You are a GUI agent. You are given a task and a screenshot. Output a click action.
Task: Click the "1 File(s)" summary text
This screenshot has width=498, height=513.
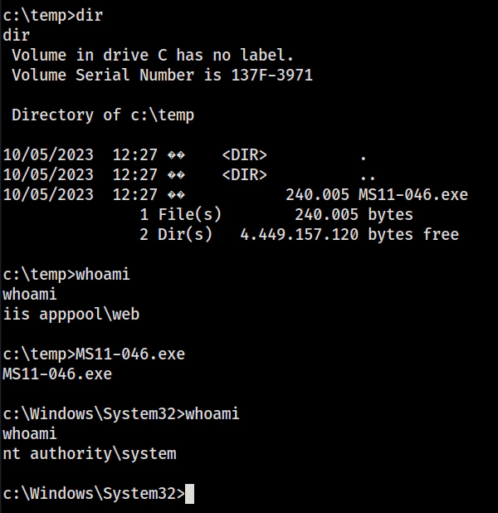pos(180,215)
